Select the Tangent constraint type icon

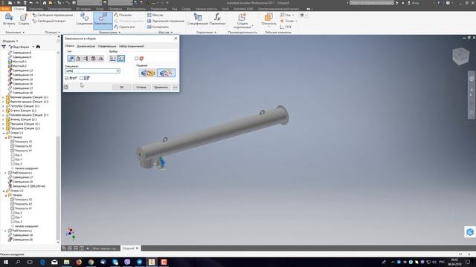pos(86,59)
